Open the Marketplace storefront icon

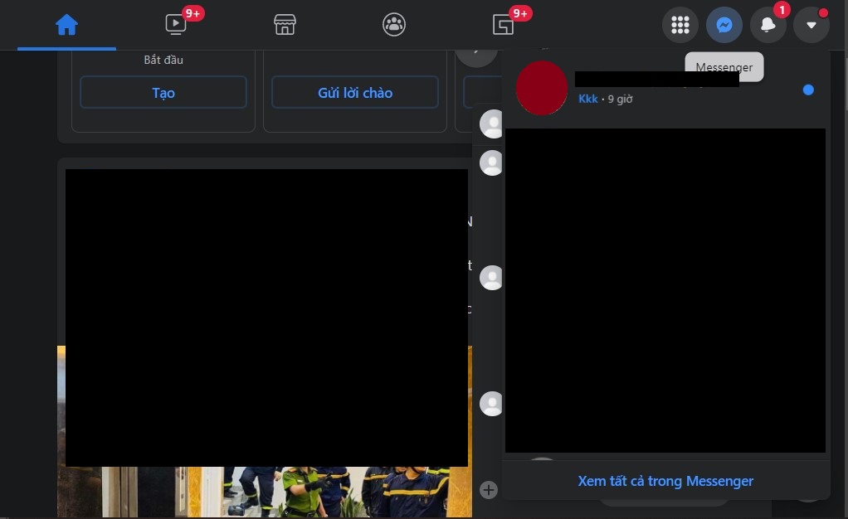(x=285, y=25)
